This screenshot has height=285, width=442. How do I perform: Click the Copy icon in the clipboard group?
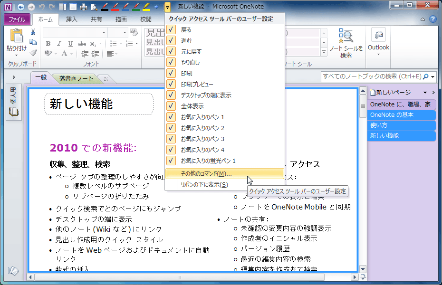(x=33, y=42)
